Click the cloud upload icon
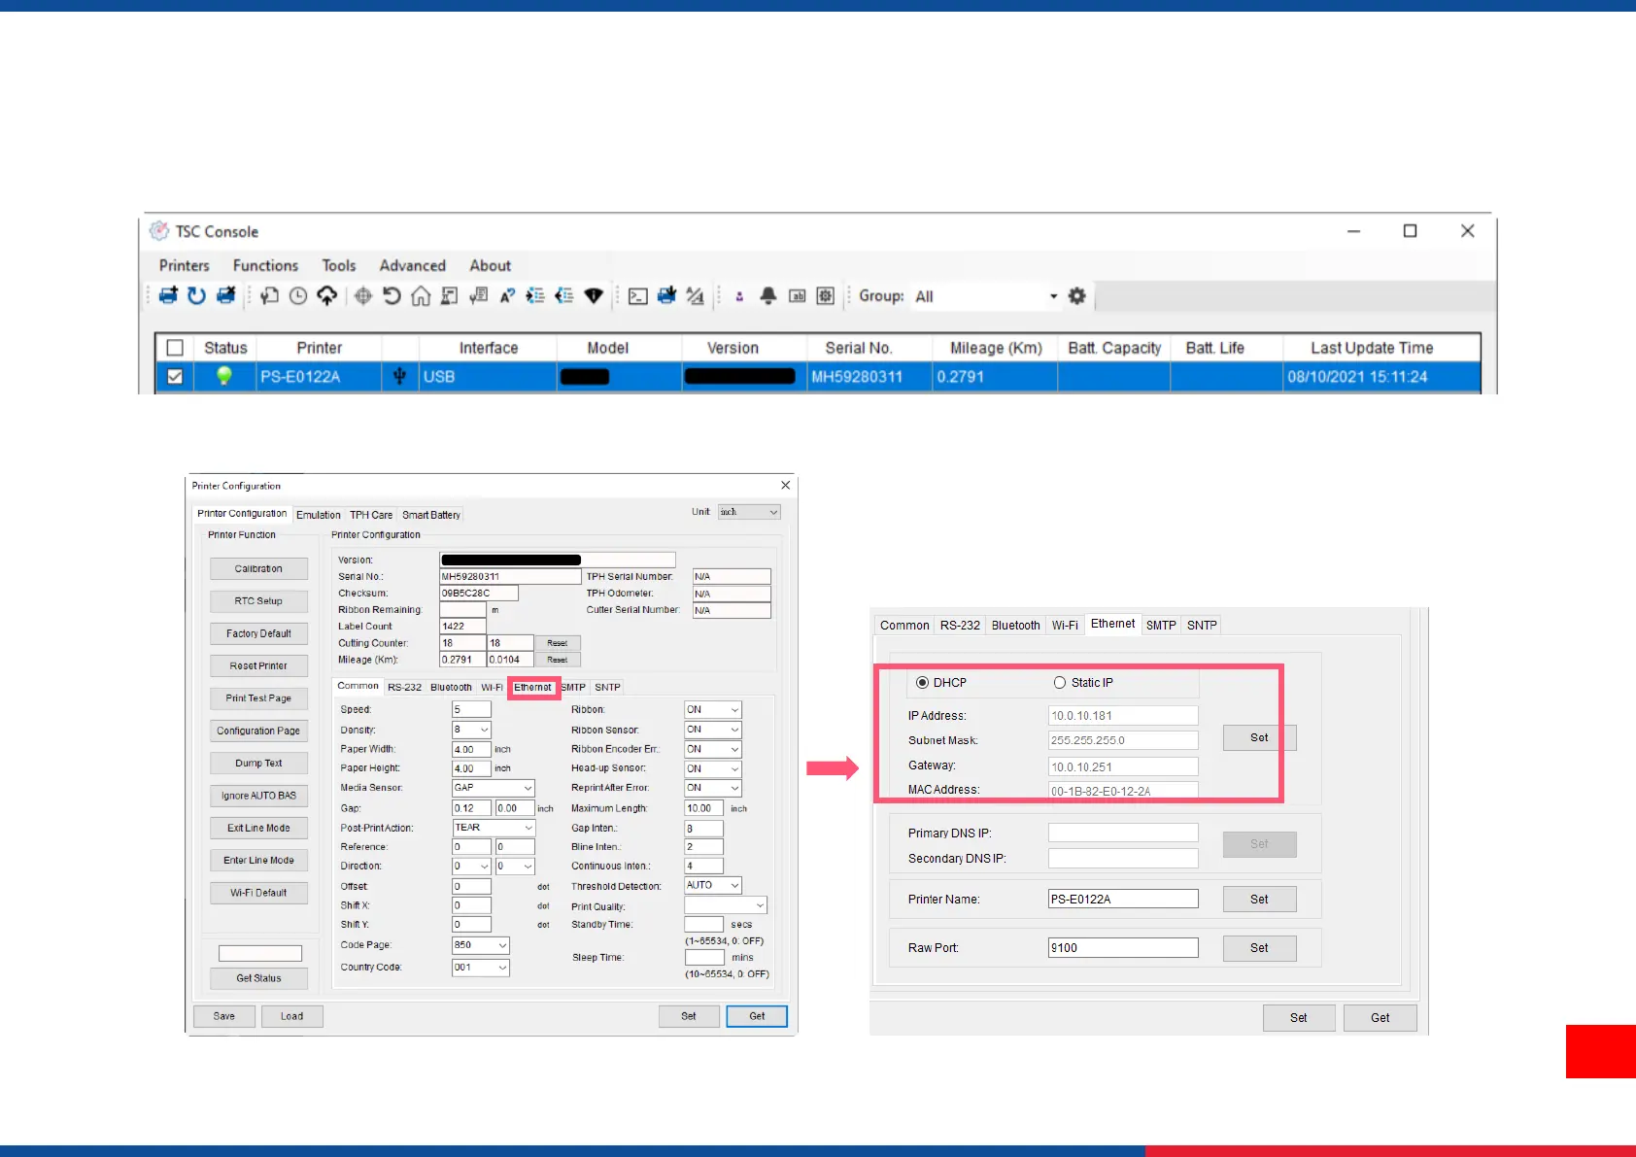Image resolution: width=1636 pixels, height=1157 pixels. pos(327,296)
